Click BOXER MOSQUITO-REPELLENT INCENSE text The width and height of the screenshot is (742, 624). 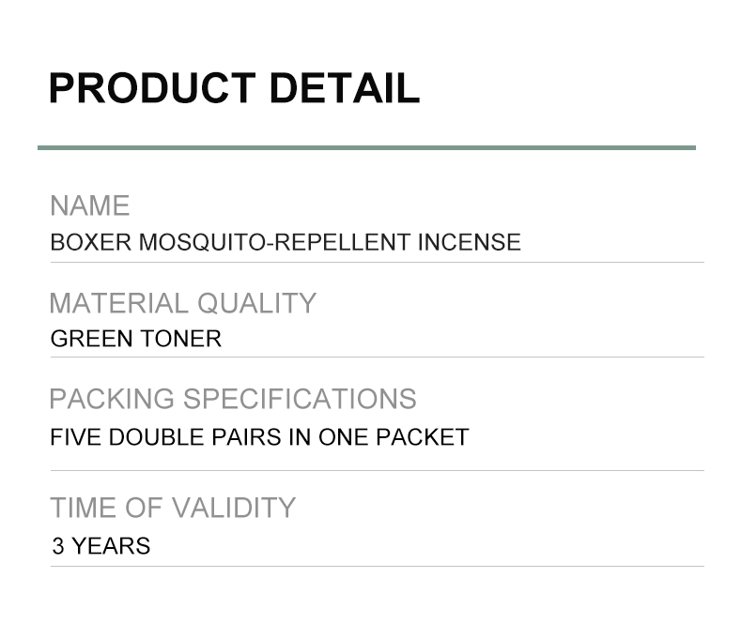tap(286, 242)
